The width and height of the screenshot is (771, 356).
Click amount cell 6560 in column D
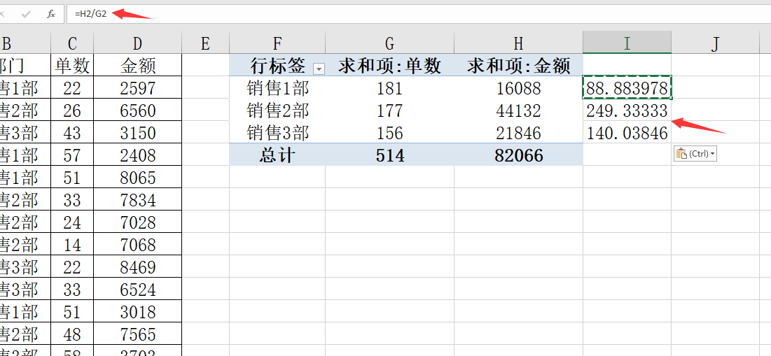(138, 111)
